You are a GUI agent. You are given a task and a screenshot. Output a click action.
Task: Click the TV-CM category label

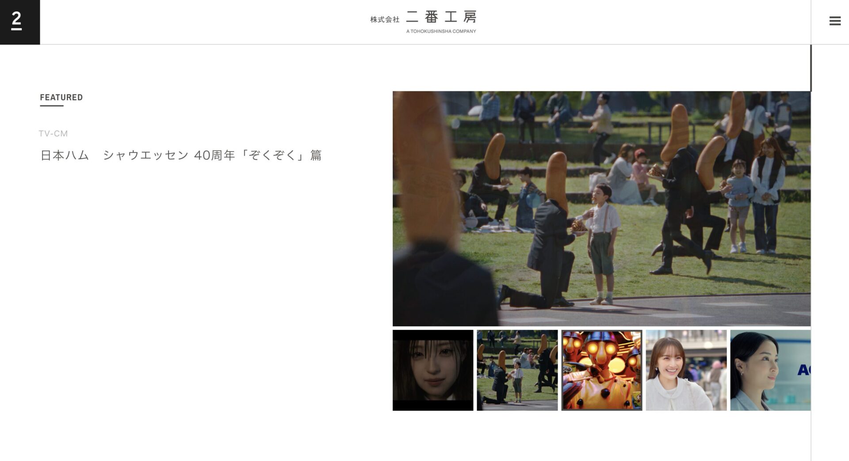click(53, 133)
